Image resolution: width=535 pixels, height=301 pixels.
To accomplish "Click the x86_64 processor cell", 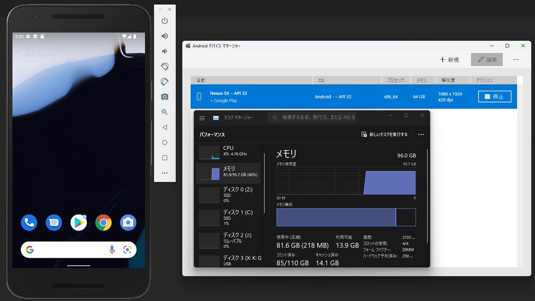I will click(391, 97).
